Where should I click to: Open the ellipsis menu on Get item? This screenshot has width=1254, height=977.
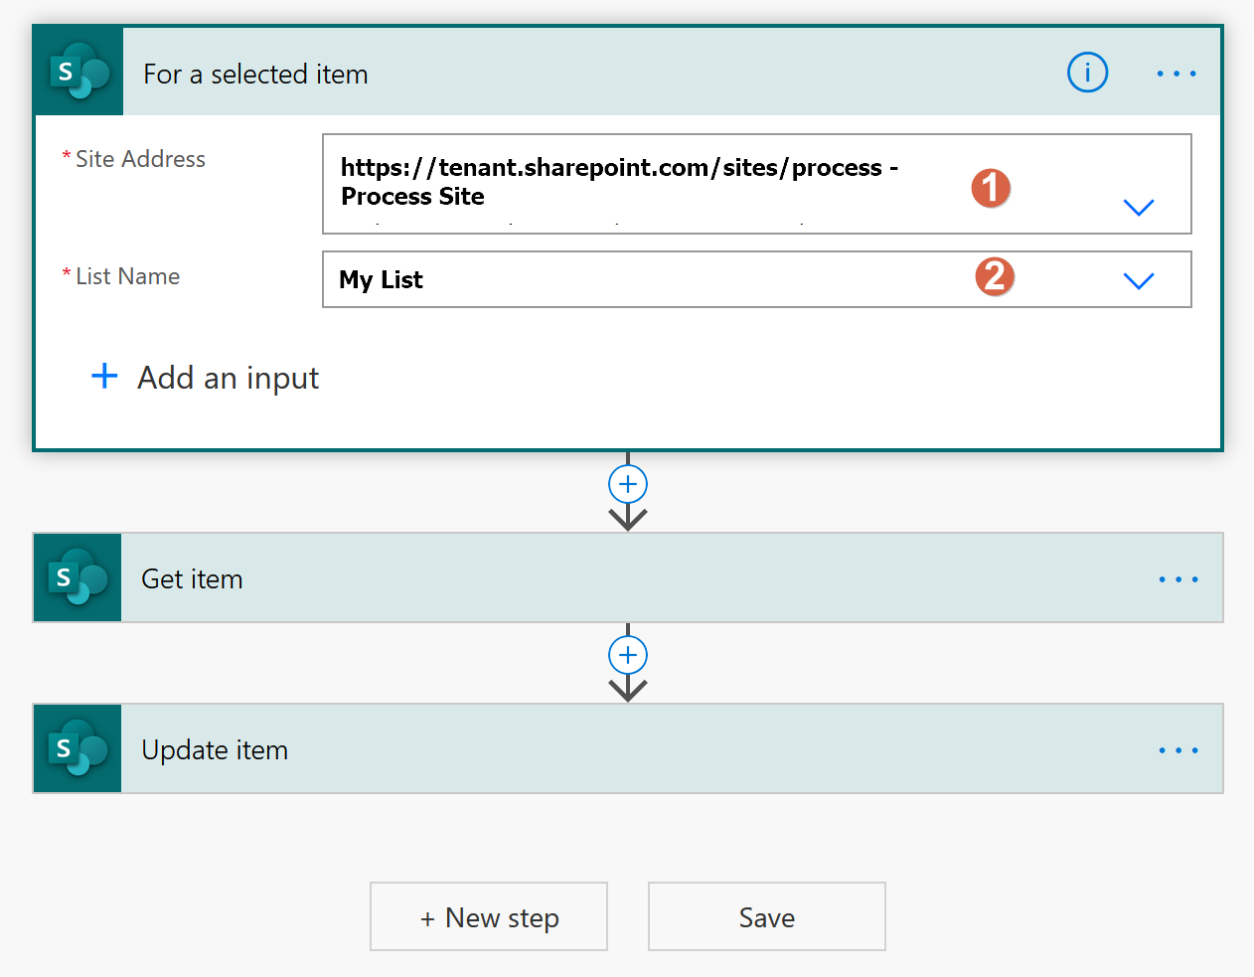point(1178,577)
